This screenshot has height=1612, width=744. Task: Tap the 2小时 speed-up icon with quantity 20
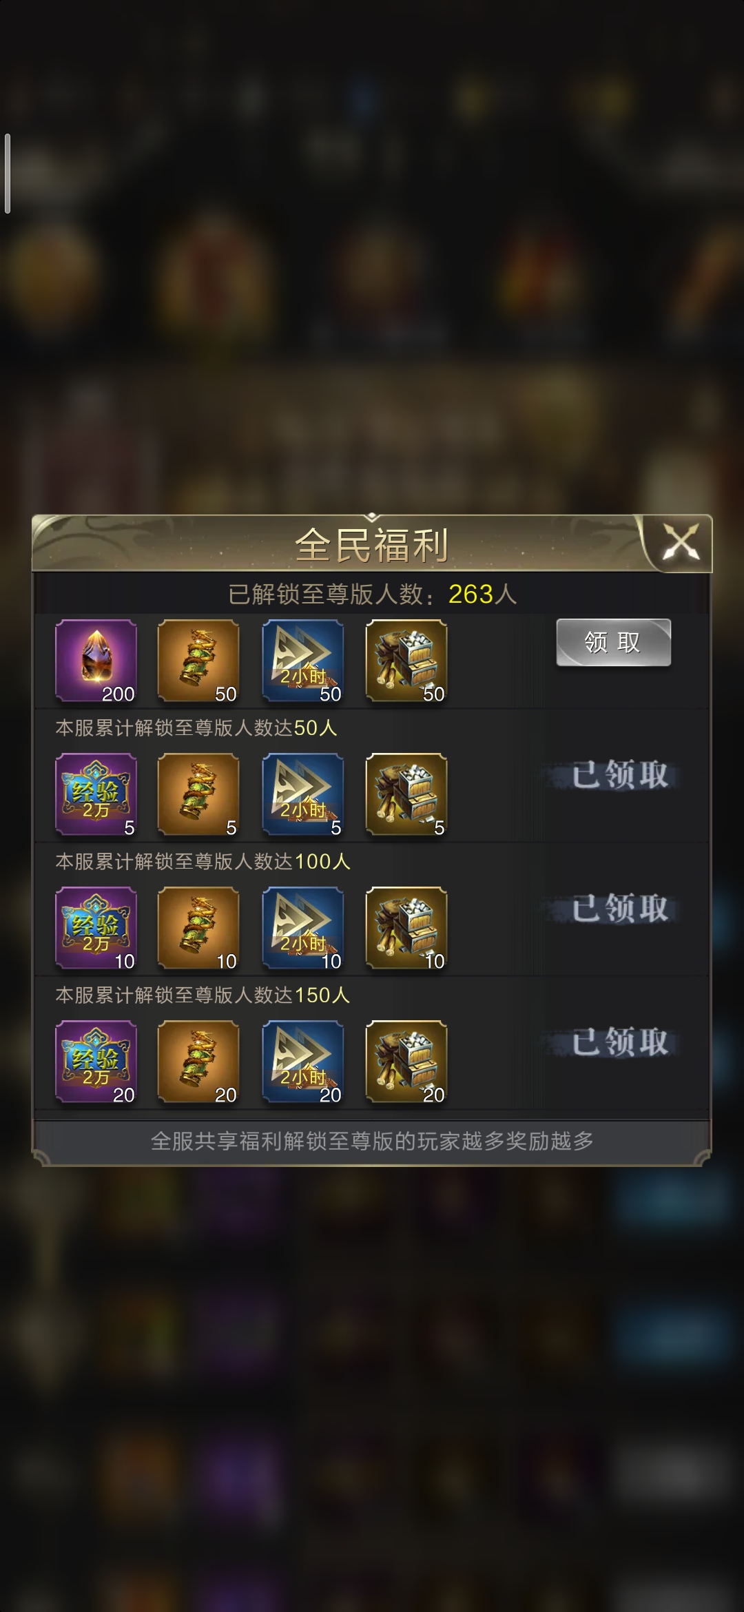302,1062
